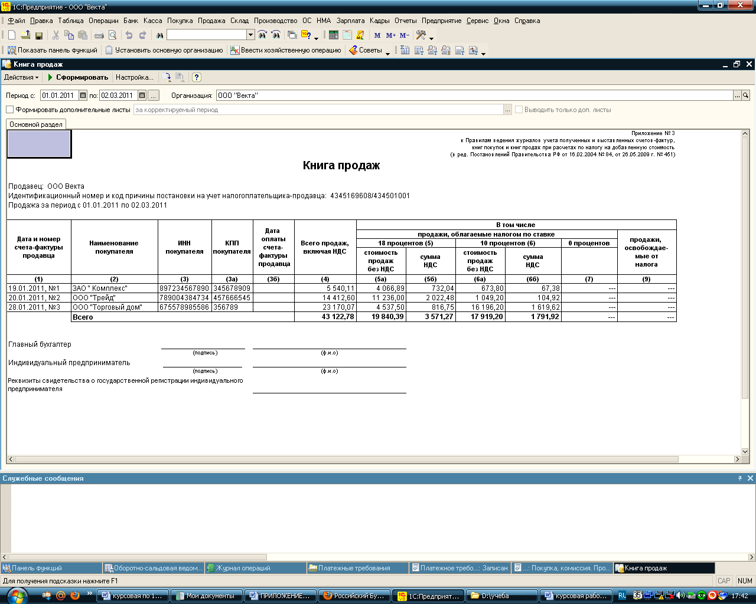Image resolution: width=756 pixels, height=604 pixels.
Task: Click the period start date input field
Action: [60, 95]
